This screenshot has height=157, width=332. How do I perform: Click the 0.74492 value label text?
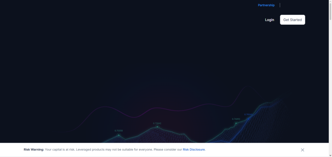[236, 119]
